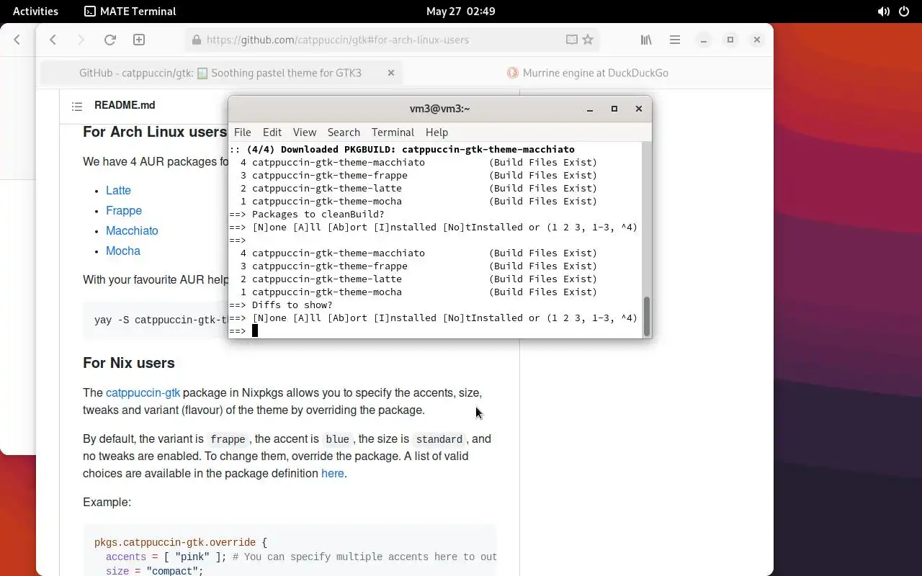Click the README.md heading label
This screenshot has height=576, width=922.
click(x=125, y=105)
